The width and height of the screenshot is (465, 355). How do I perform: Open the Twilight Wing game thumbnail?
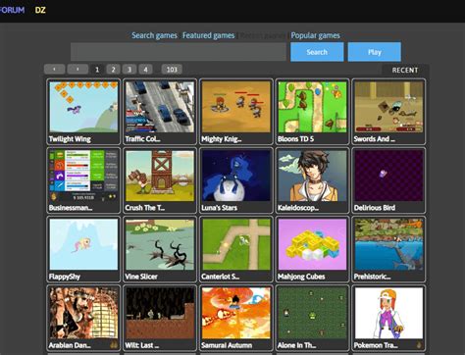[83, 107]
